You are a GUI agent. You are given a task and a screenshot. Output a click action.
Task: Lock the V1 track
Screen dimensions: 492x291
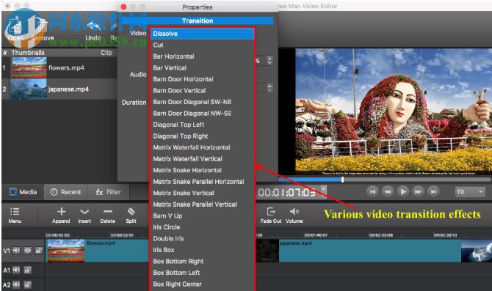coord(39,250)
